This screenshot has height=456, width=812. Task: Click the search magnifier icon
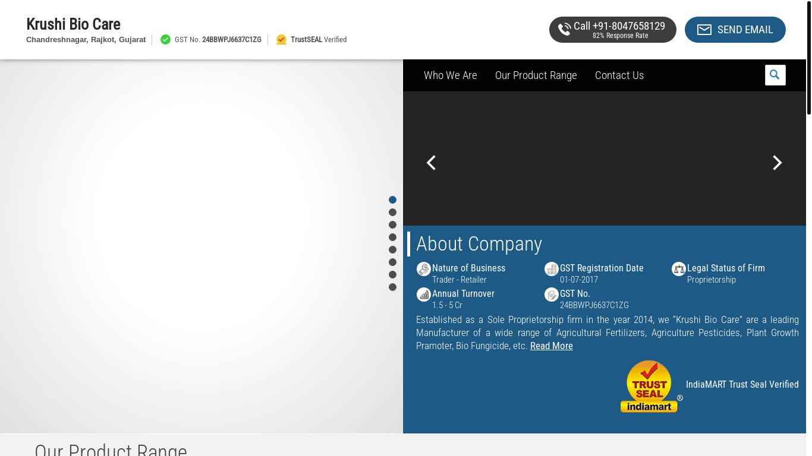[775, 75]
